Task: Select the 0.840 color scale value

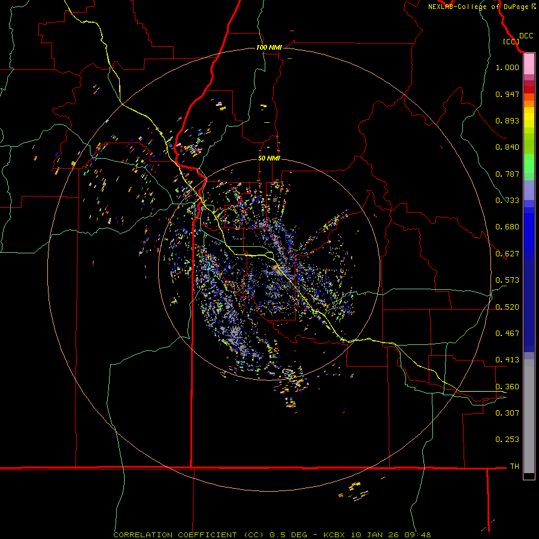Action: (507, 147)
